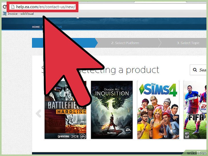
Task: Focus the product search field
Action: [x=198, y=70]
